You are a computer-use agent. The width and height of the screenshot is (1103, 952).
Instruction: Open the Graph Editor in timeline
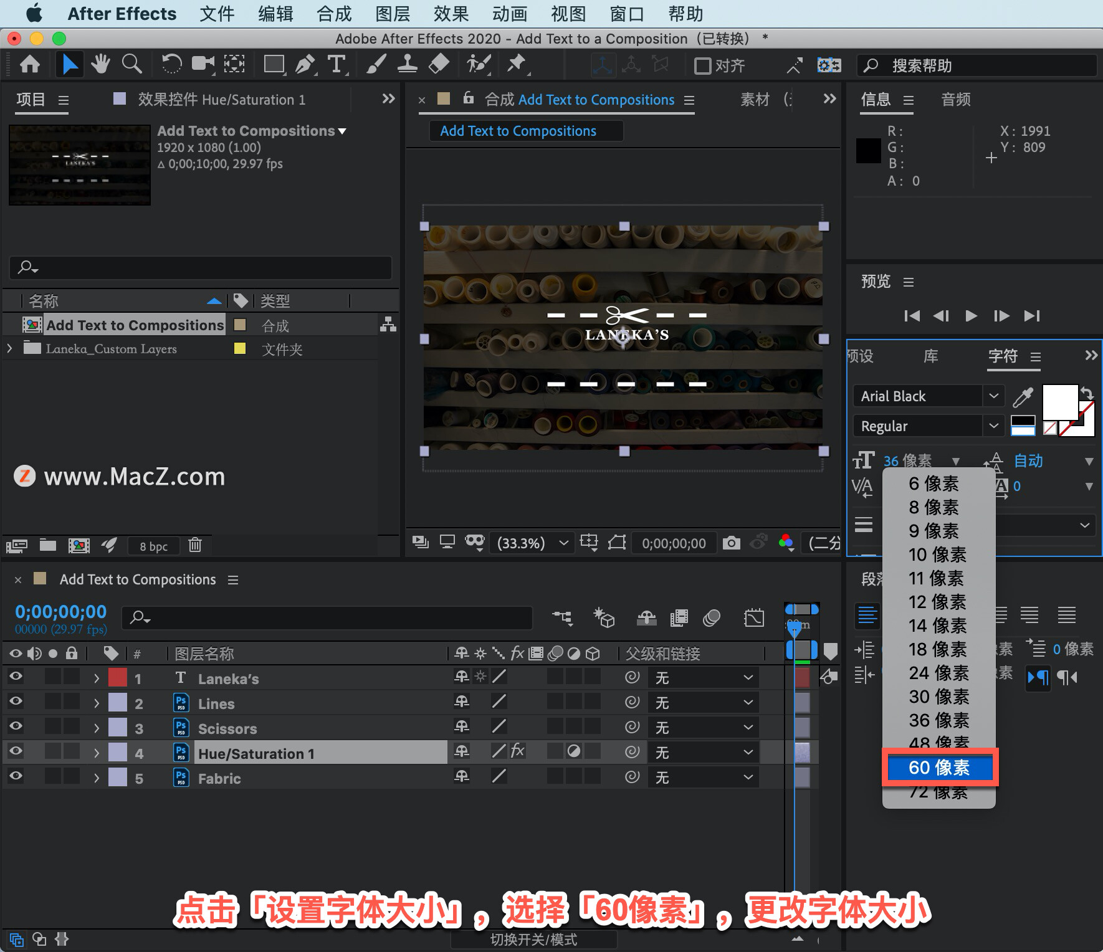point(753,617)
